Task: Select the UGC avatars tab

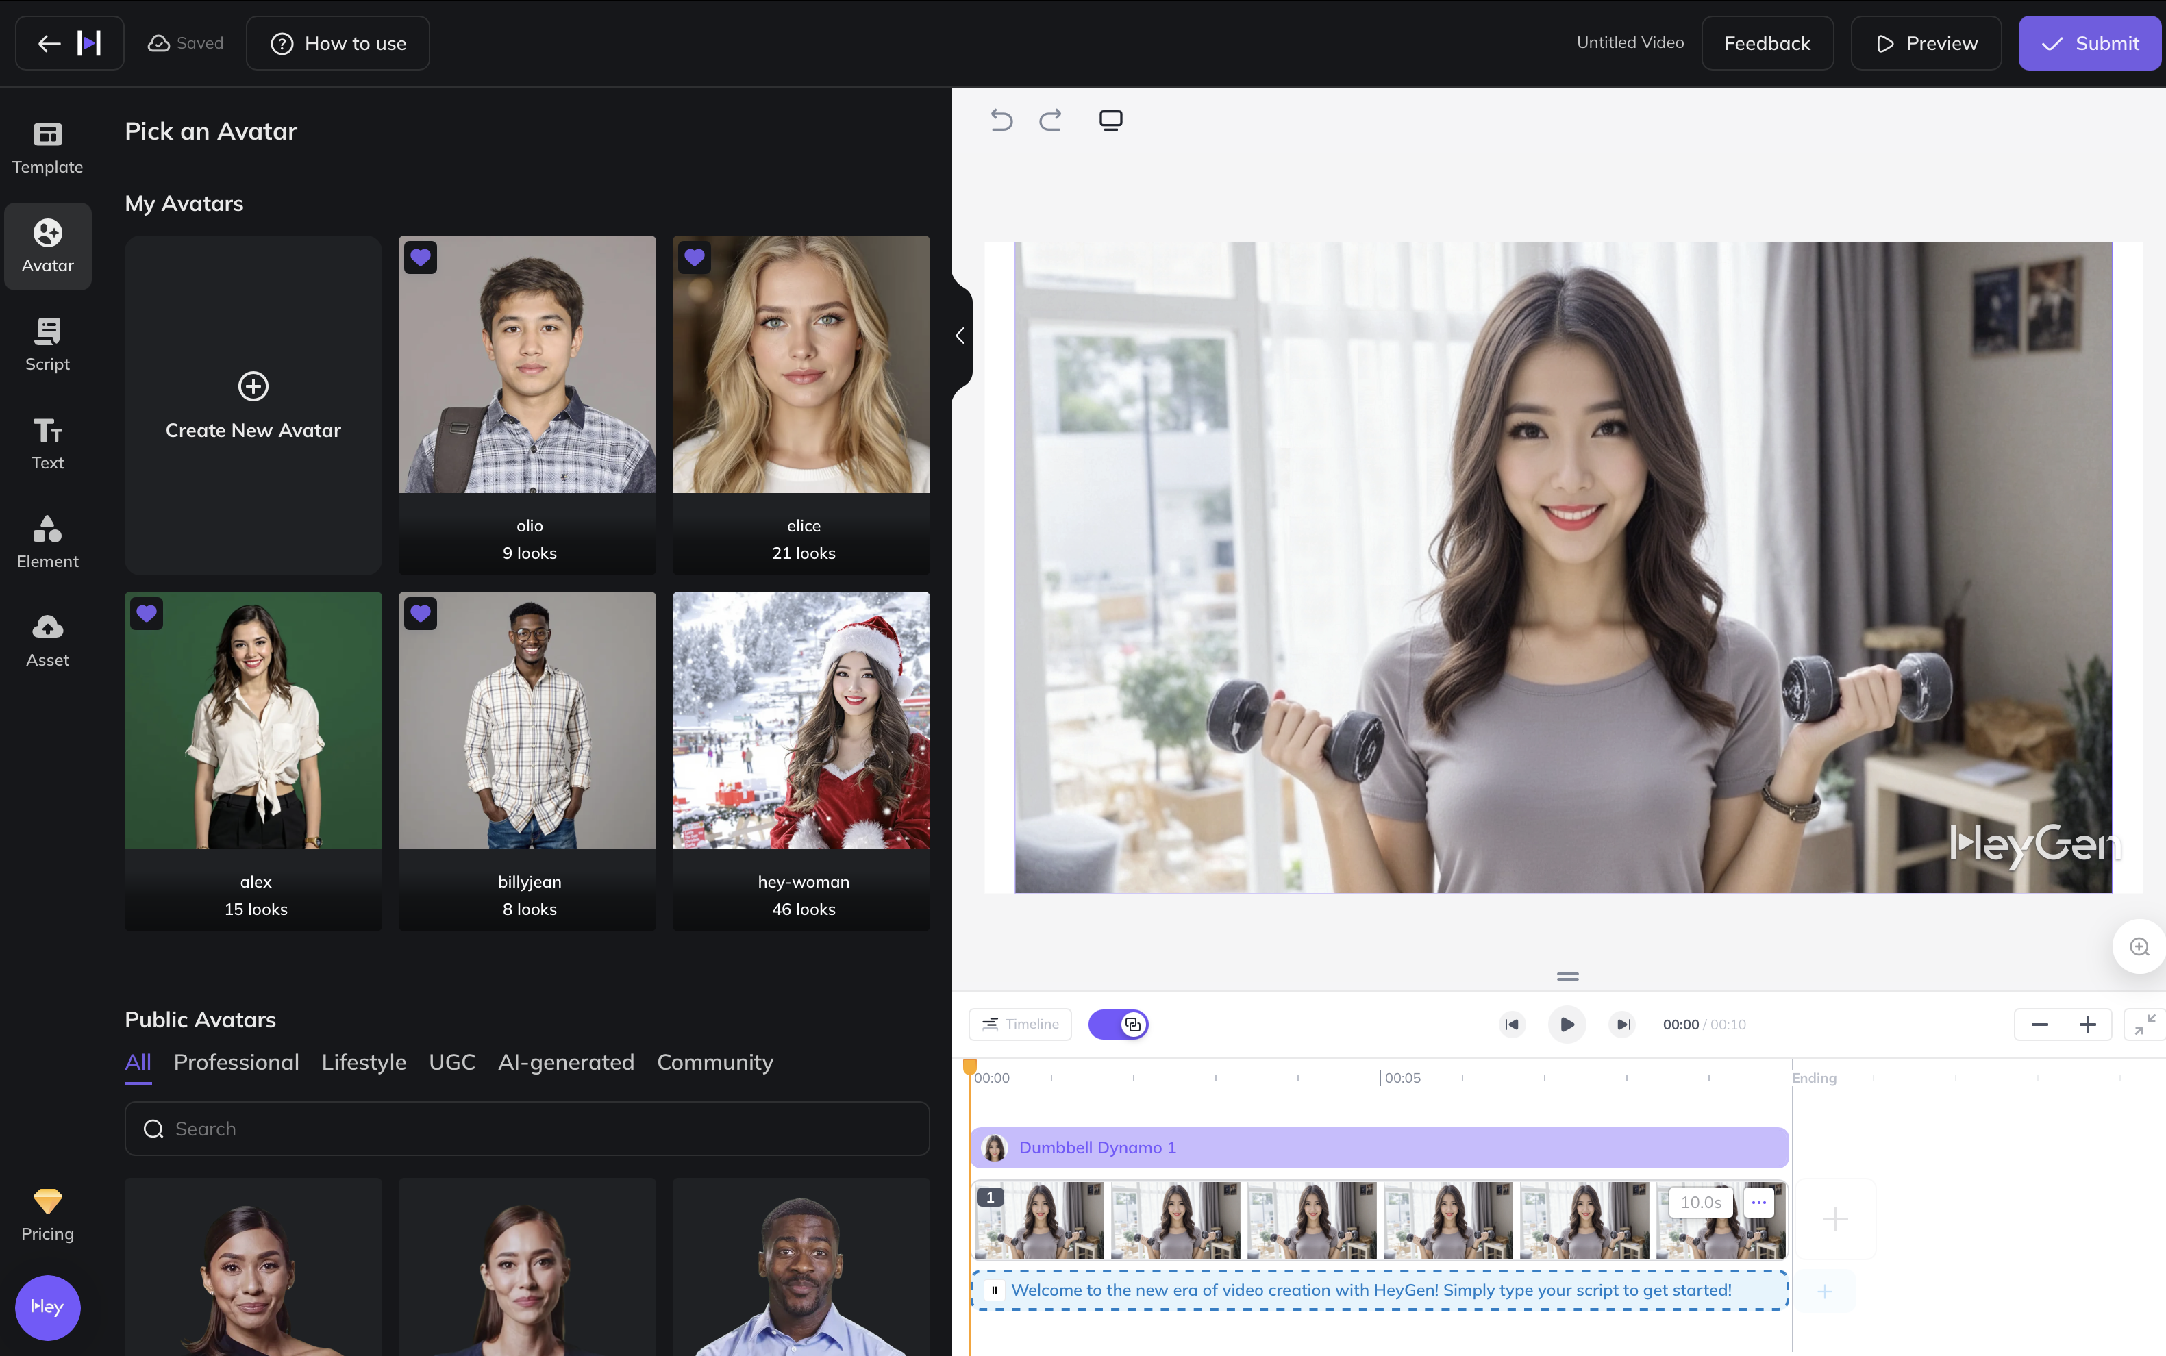Action: pyautogui.click(x=451, y=1062)
